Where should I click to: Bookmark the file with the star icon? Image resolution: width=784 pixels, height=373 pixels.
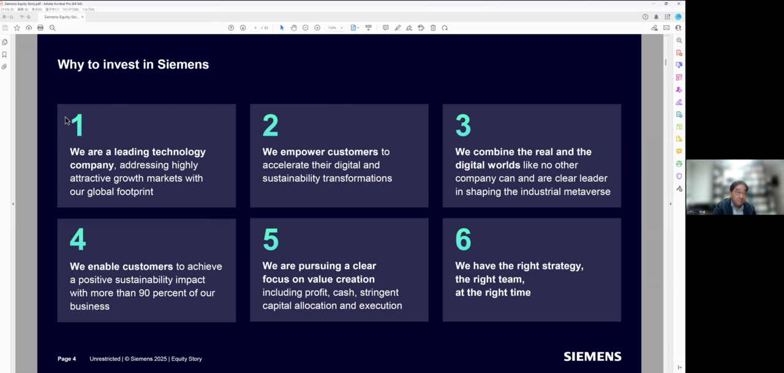click(x=17, y=28)
